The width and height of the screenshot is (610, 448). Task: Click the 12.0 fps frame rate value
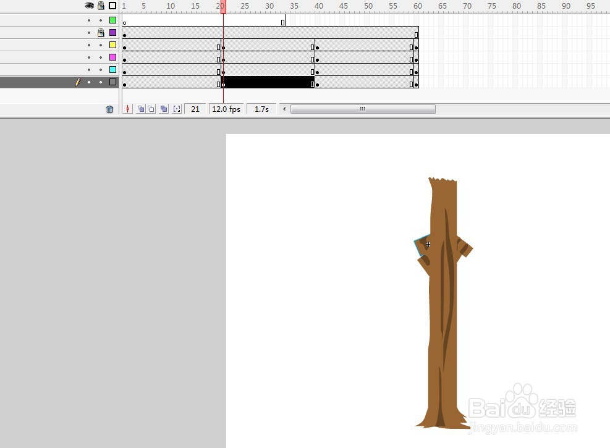tap(226, 109)
